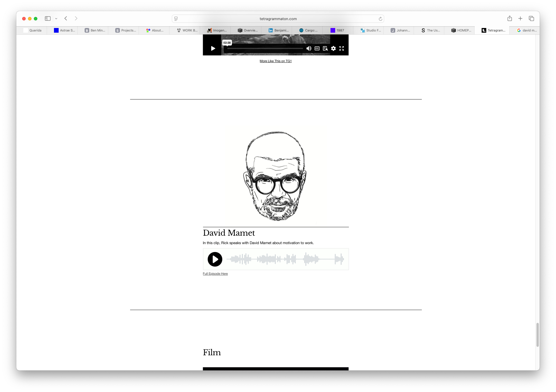Click the clip description about motivation to work
This screenshot has height=392, width=556.
[258, 243]
